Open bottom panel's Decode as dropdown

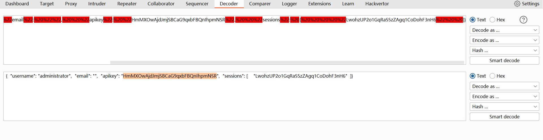pos(504,86)
